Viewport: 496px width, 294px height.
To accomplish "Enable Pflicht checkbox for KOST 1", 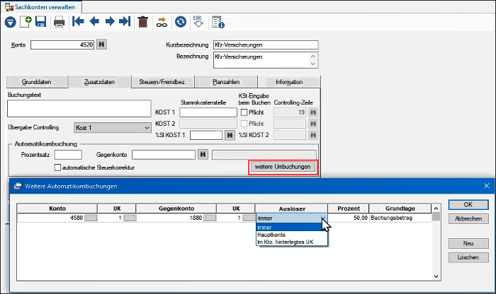I will pyautogui.click(x=244, y=112).
